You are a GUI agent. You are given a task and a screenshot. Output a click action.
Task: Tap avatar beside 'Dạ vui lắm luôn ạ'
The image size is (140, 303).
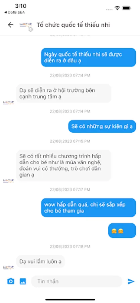click(x=8, y=267)
